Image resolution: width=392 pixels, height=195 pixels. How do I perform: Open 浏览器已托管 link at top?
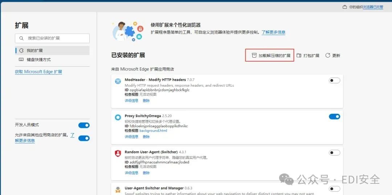point(373,7)
